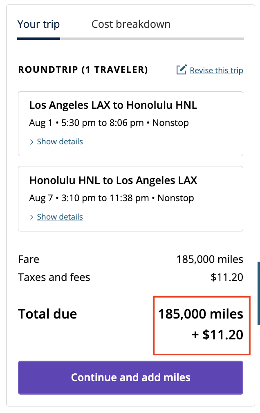The width and height of the screenshot is (260, 413).
Task: Expand the chevron under the Los Angeles to Honolulu flight
Action: click(32, 142)
